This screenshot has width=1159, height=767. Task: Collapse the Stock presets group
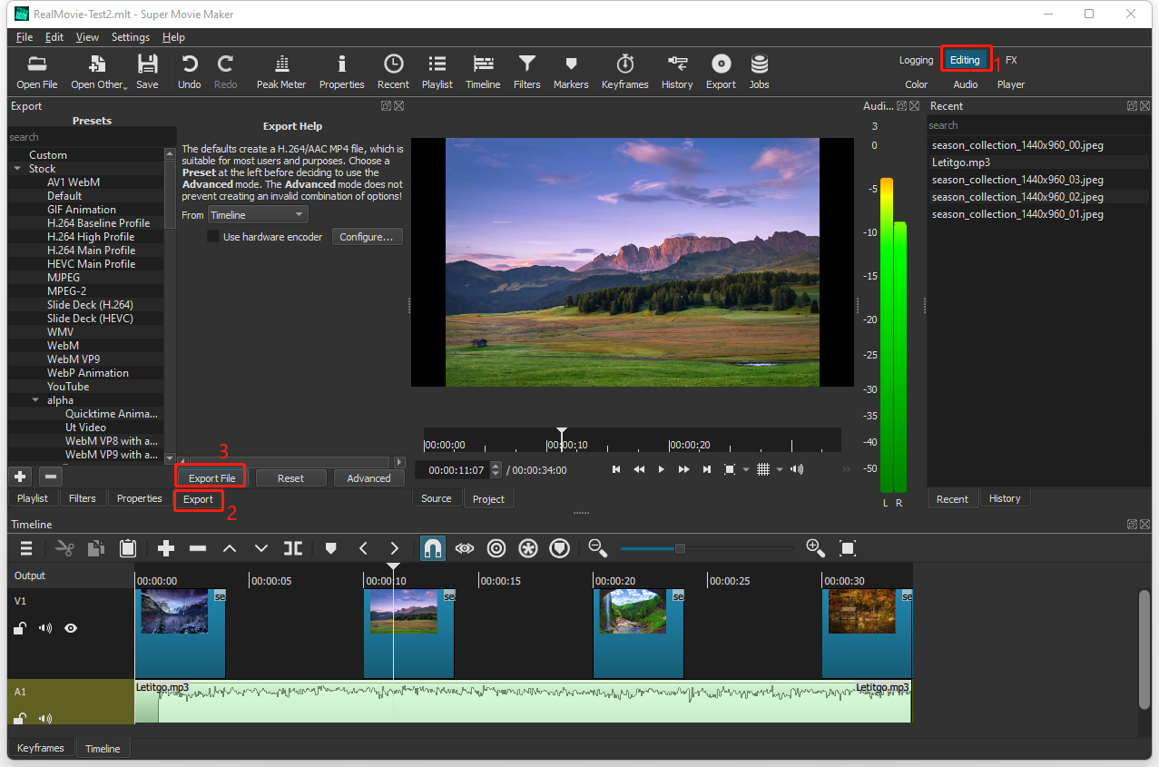pyautogui.click(x=17, y=168)
